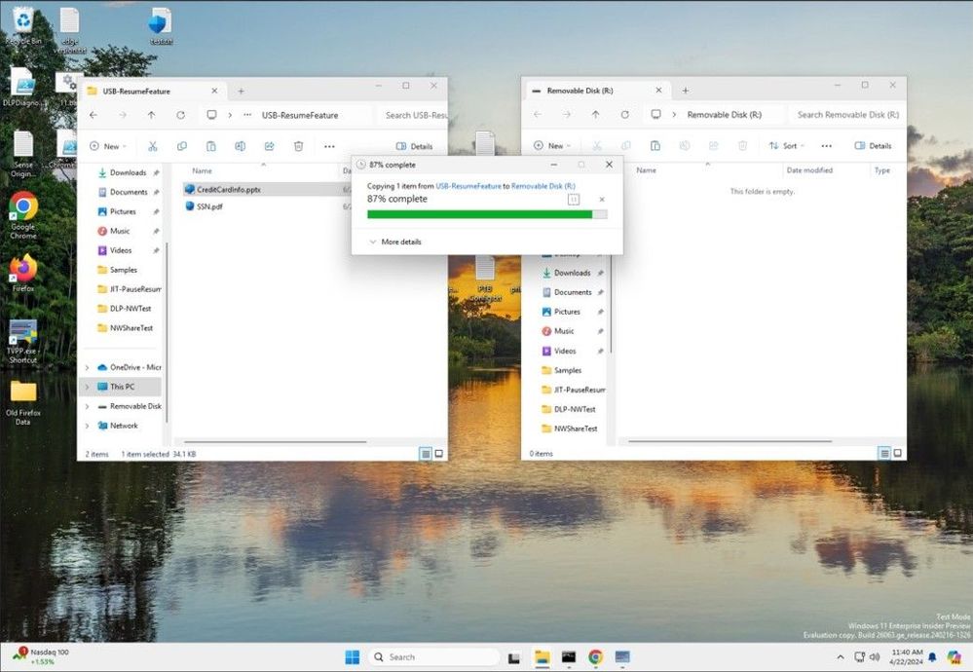This screenshot has width=973, height=672.
Task: Sort by Date modified in Removable Disk window
Action: point(809,170)
